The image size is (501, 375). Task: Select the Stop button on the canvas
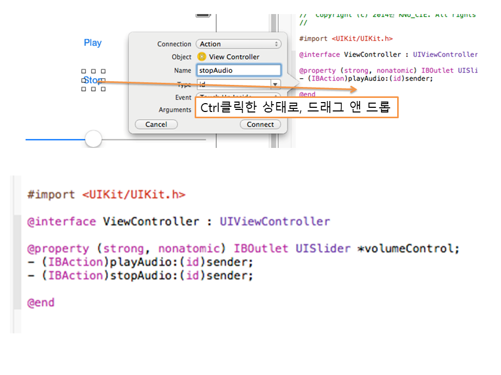click(x=93, y=80)
